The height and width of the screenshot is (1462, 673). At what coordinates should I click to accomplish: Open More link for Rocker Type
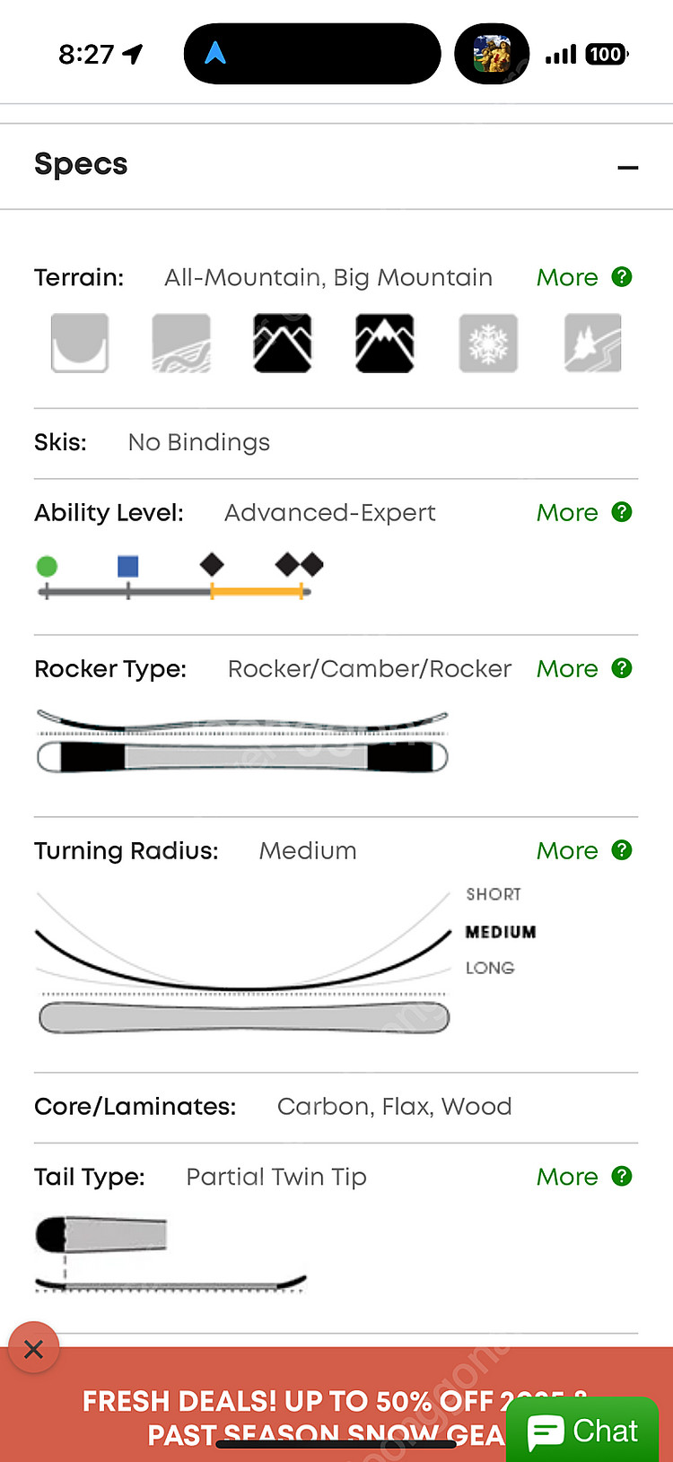[x=567, y=669]
